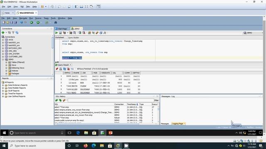
Task: Click the eraser icon in the SQL History toolbar
Action: point(64,100)
